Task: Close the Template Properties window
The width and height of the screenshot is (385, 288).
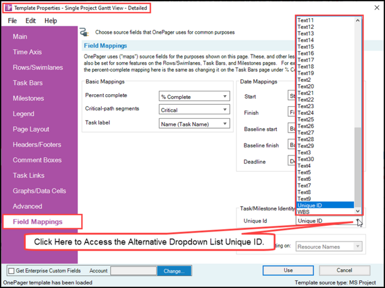Action: 377,8
